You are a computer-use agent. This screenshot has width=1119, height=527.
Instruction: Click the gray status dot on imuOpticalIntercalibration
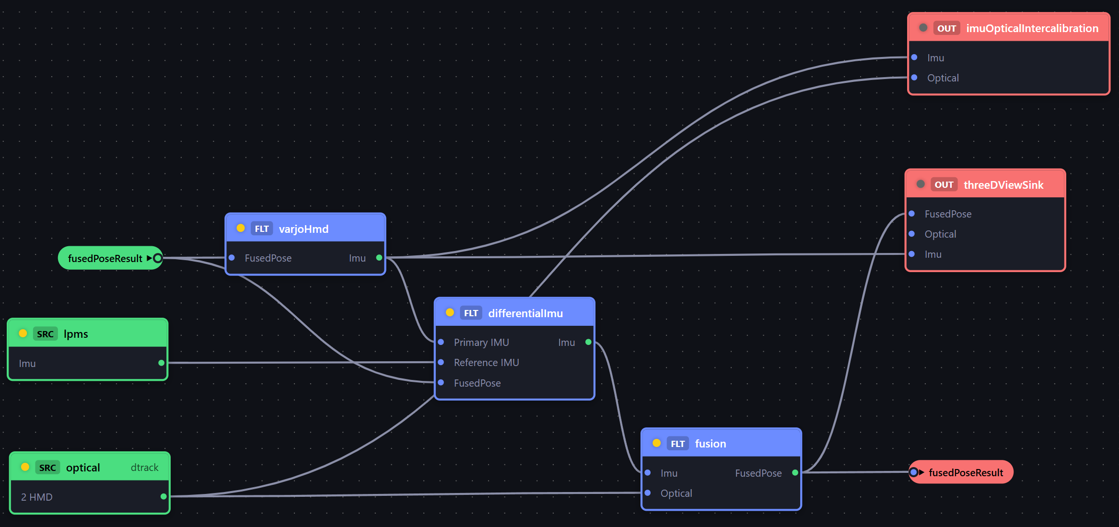[923, 27]
